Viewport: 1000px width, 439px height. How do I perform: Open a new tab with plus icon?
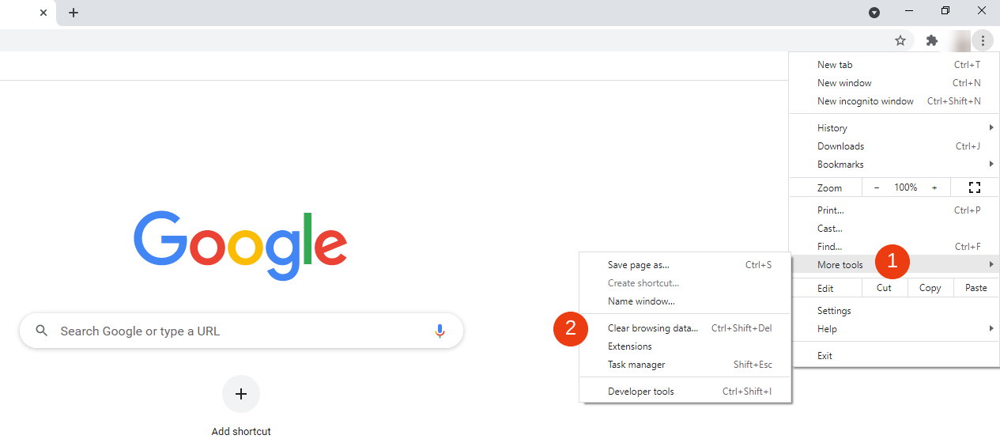click(x=74, y=13)
